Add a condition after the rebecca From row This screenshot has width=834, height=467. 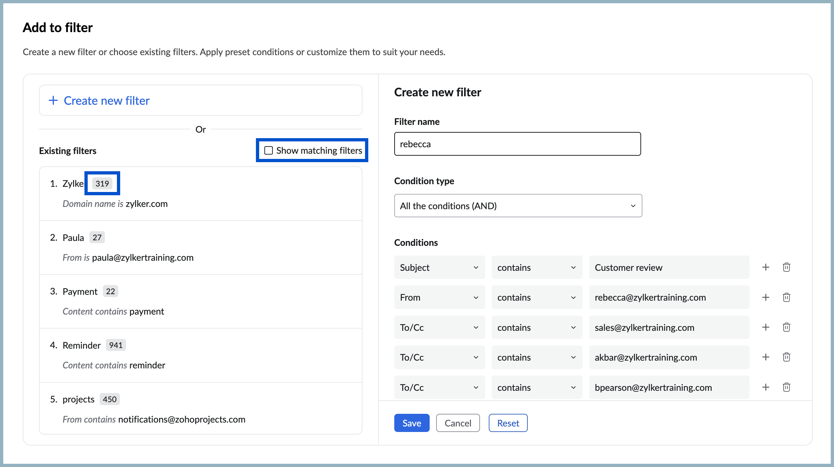765,297
